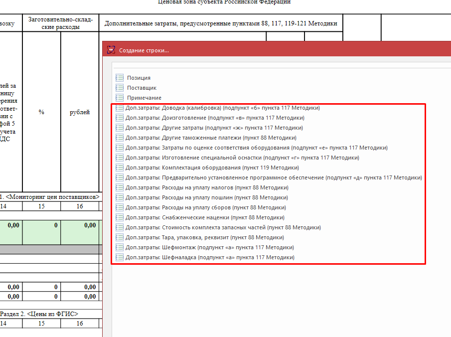Choose Снабженческие наценки item
The width and height of the screenshot is (451, 337).
205,217
